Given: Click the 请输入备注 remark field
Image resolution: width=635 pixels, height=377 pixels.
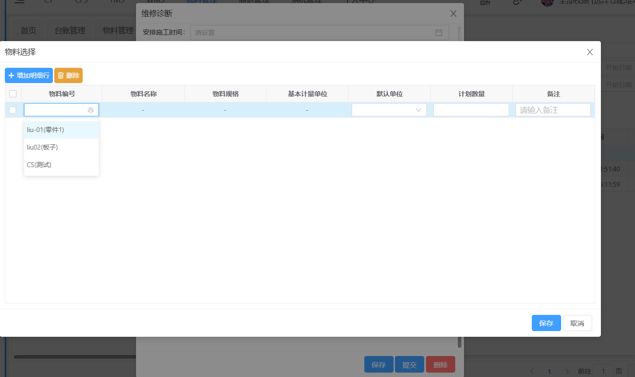Looking at the screenshot, I should 553,110.
